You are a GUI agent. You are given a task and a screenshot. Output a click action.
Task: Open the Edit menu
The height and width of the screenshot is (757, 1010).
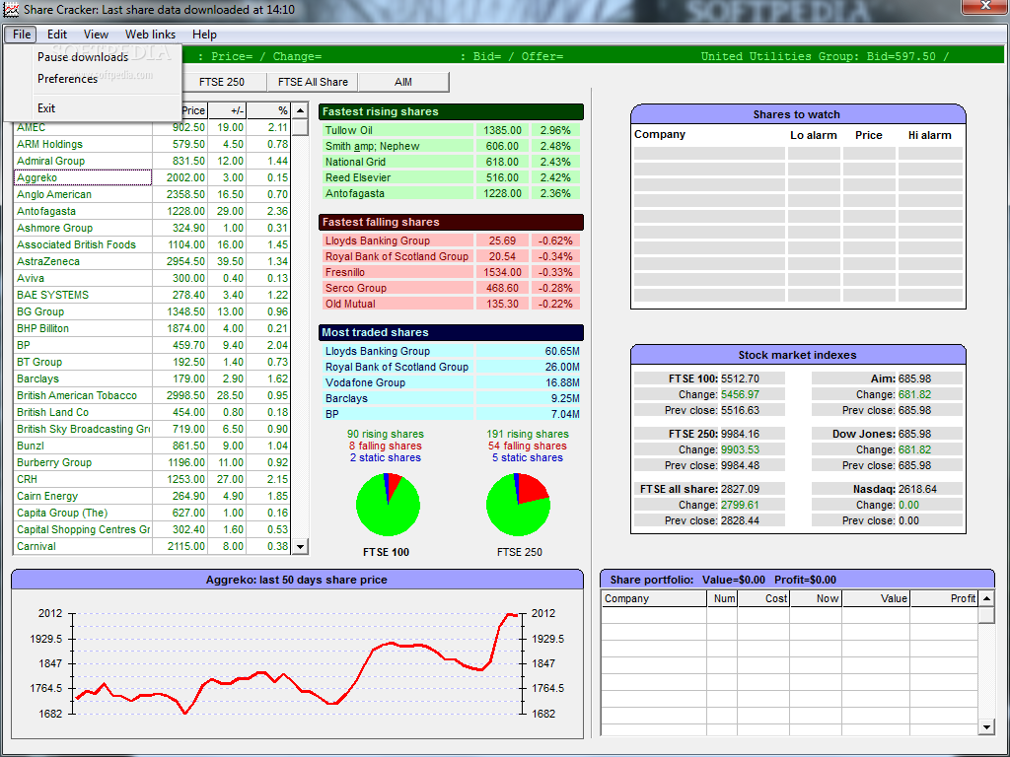(56, 34)
